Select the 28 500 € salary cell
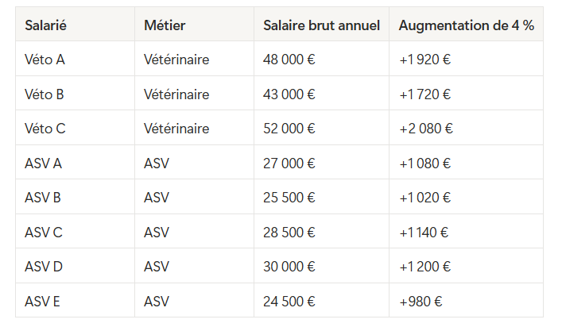 (321, 231)
